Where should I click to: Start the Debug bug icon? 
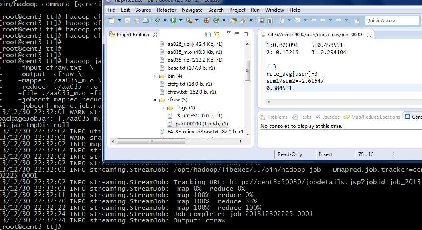click(x=157, y=20)
